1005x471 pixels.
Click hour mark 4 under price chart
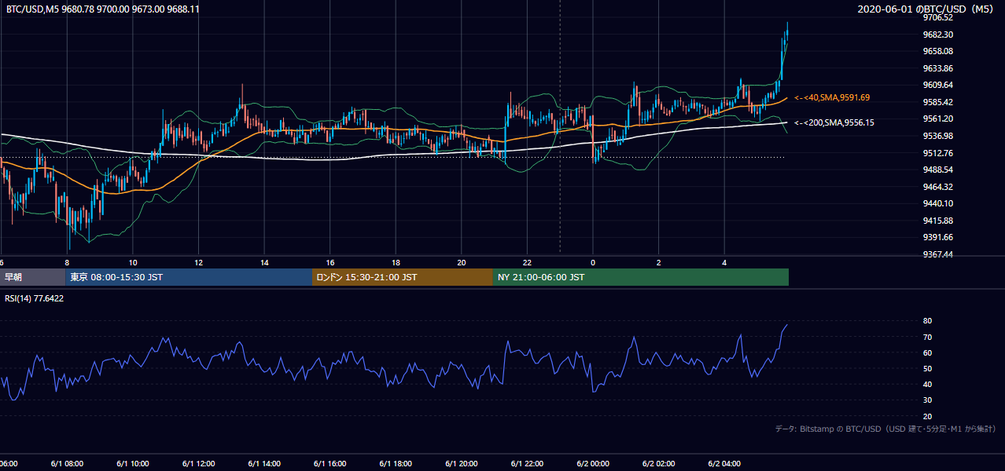(724, 262)
